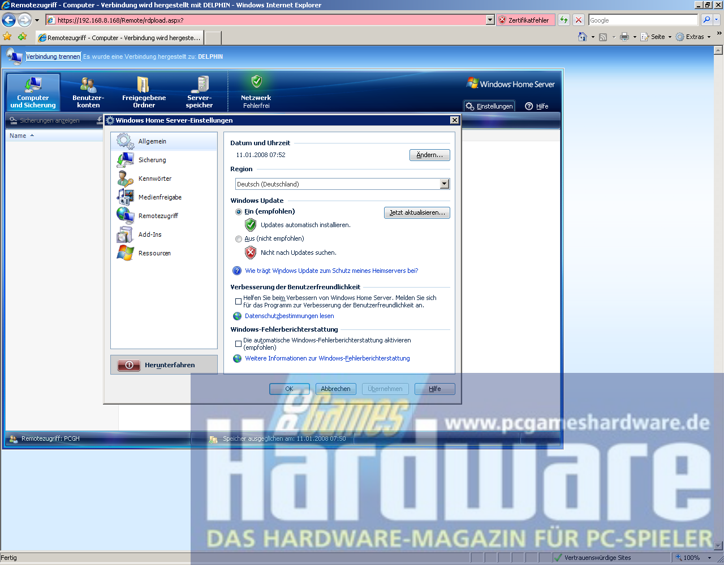Open recent pages dropdown arrow
The width and height of the screenshot is (724, 565).
(37, 20)
